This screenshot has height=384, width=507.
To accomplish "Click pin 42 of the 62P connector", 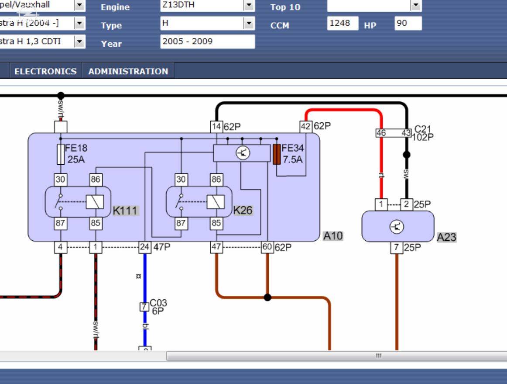I will (x=305, y=126).
